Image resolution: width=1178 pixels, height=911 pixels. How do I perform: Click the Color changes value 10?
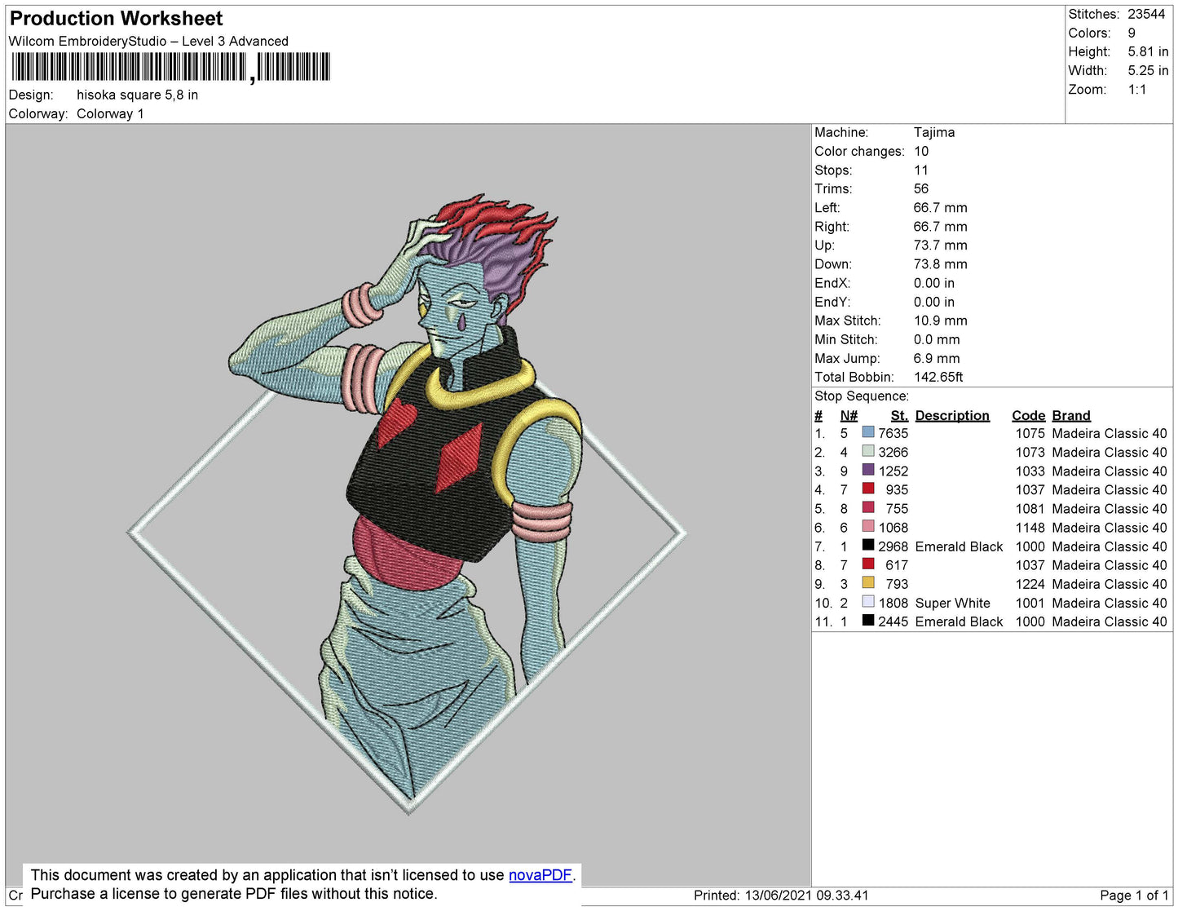pyautogui.click(x=921, y=151)
